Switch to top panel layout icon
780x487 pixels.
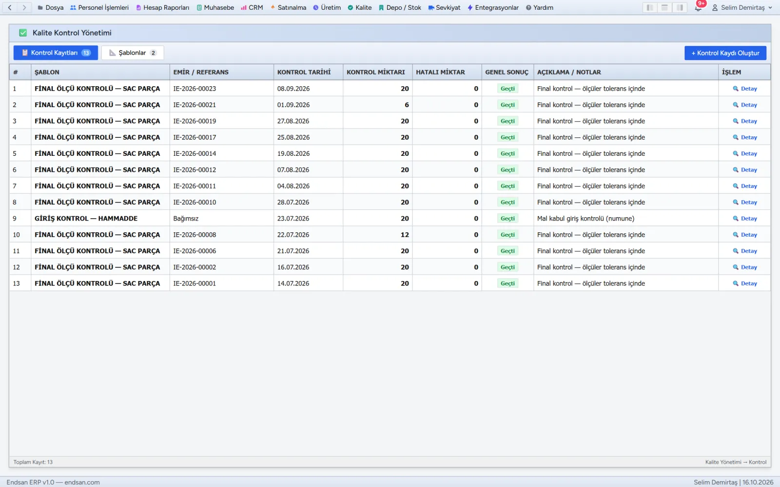click(664, 7)
